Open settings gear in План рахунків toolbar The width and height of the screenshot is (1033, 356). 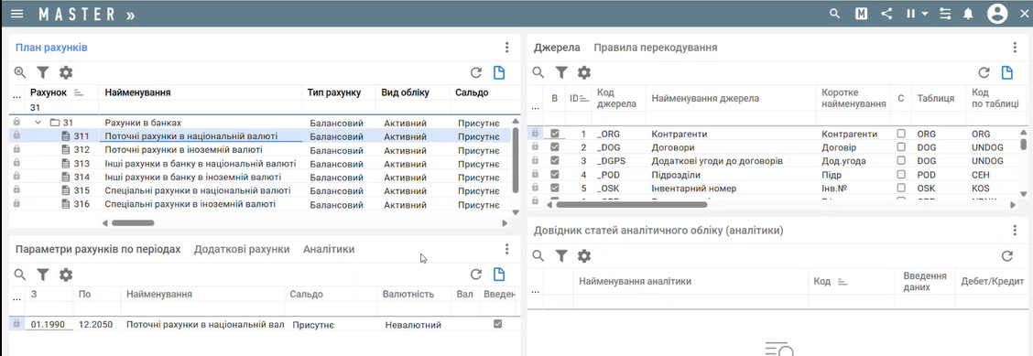(x=66, y=72)
